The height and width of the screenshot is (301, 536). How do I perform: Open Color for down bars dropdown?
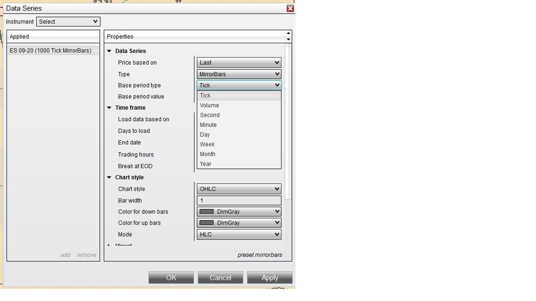click(239, 212)
